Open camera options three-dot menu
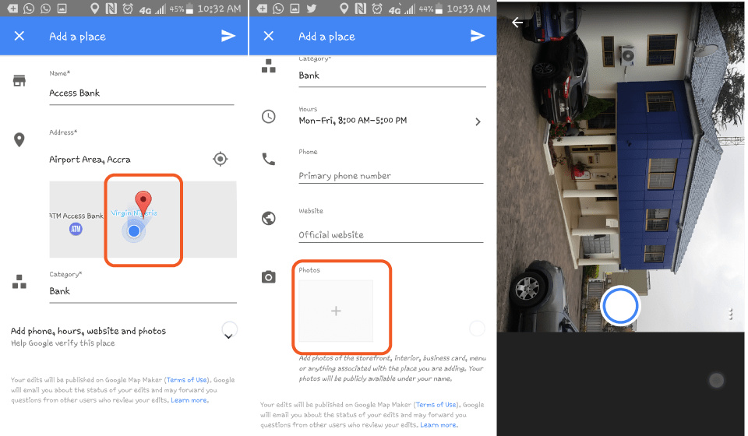 coord(730,314)
